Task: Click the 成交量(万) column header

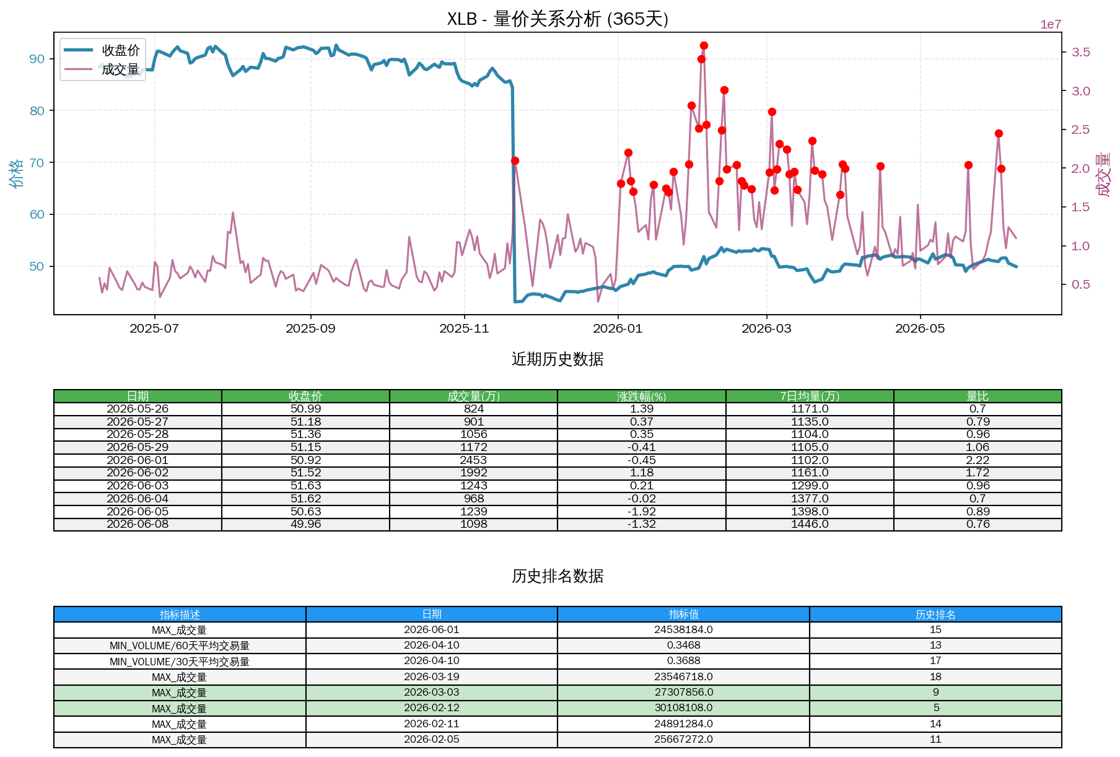Action: [473, 396]
